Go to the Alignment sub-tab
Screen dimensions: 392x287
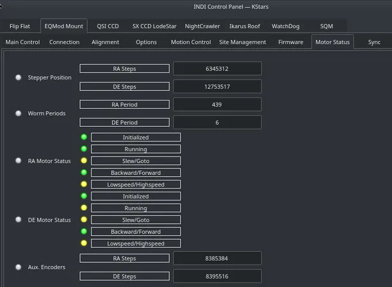[105, 42]
